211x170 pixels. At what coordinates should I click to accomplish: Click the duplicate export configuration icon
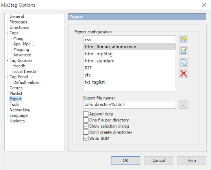[183, 62]
